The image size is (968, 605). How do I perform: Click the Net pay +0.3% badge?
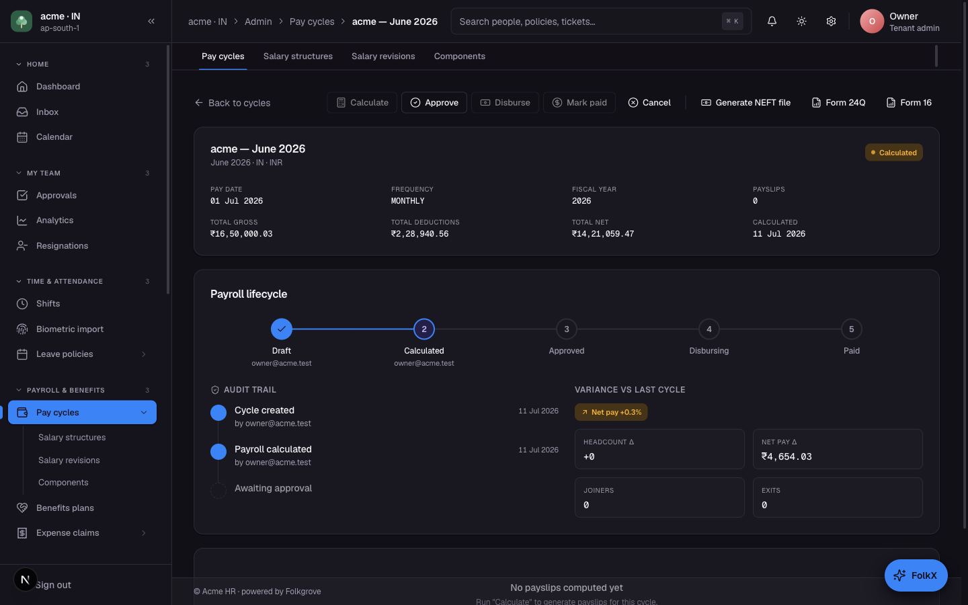click(611, 412)
